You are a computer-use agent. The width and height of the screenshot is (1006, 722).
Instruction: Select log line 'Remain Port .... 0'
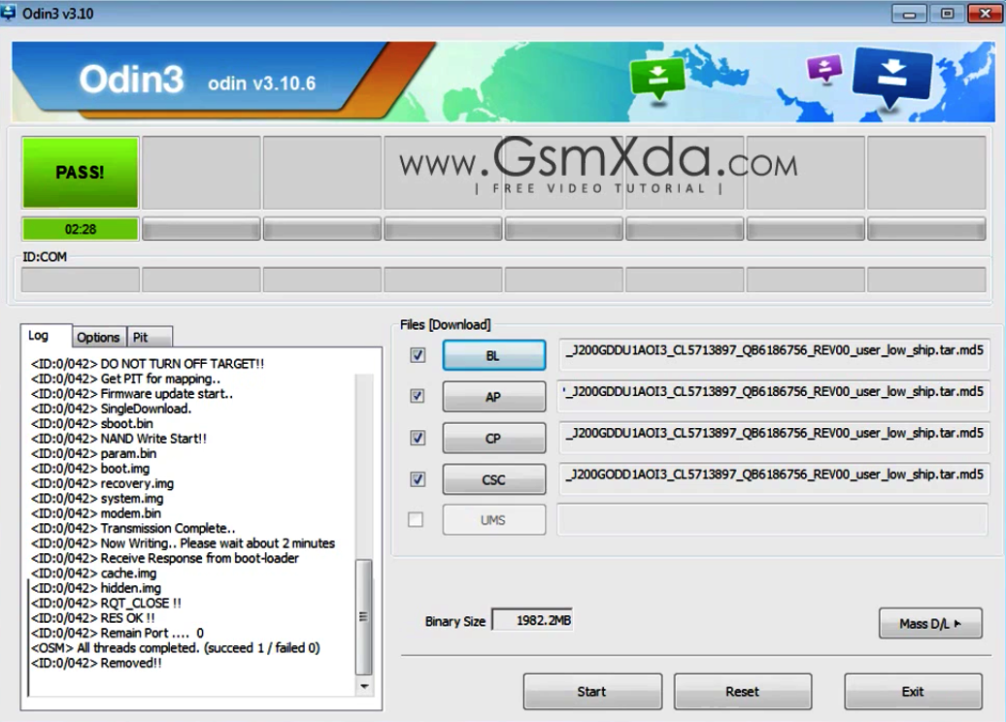117,633
